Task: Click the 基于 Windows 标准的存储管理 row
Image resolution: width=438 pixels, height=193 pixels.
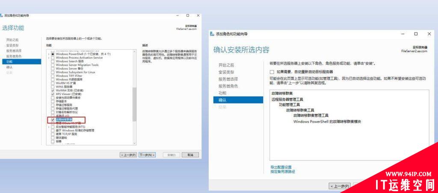Action: pyautogui.click(x=75, y=130)
